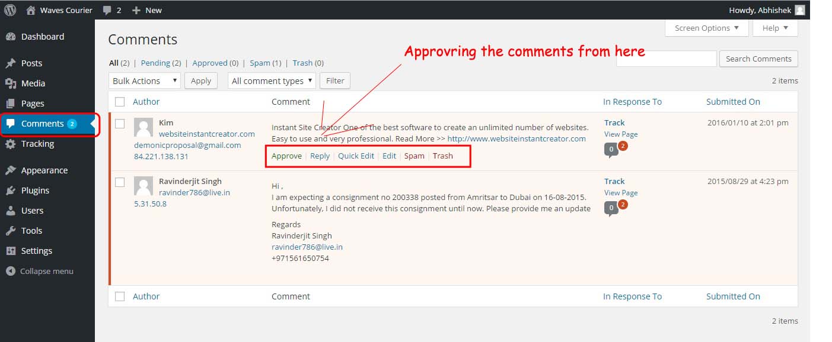Filter by Pending (2) comments
Screen dimensions: 832x342
click(161, 63)
